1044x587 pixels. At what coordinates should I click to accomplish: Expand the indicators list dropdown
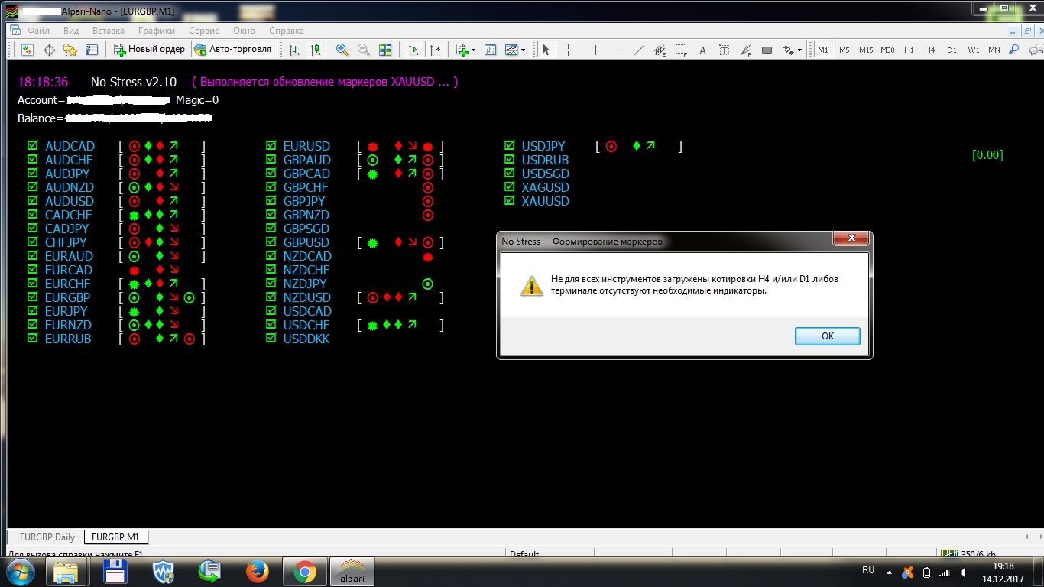[474, 50]
